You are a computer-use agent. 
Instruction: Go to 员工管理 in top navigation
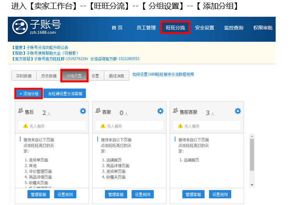146,28
